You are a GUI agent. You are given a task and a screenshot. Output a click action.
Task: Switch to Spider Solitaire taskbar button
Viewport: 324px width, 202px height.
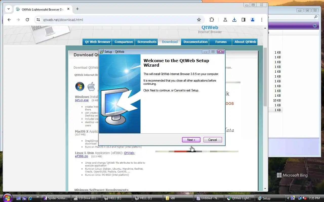56,198
